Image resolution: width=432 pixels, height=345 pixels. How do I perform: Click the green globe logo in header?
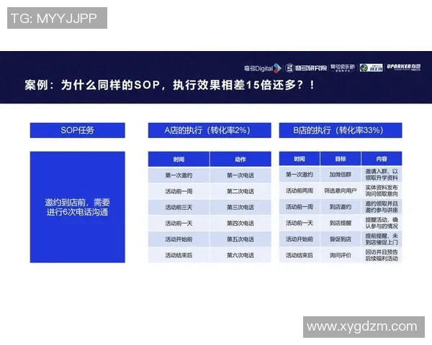371,68
